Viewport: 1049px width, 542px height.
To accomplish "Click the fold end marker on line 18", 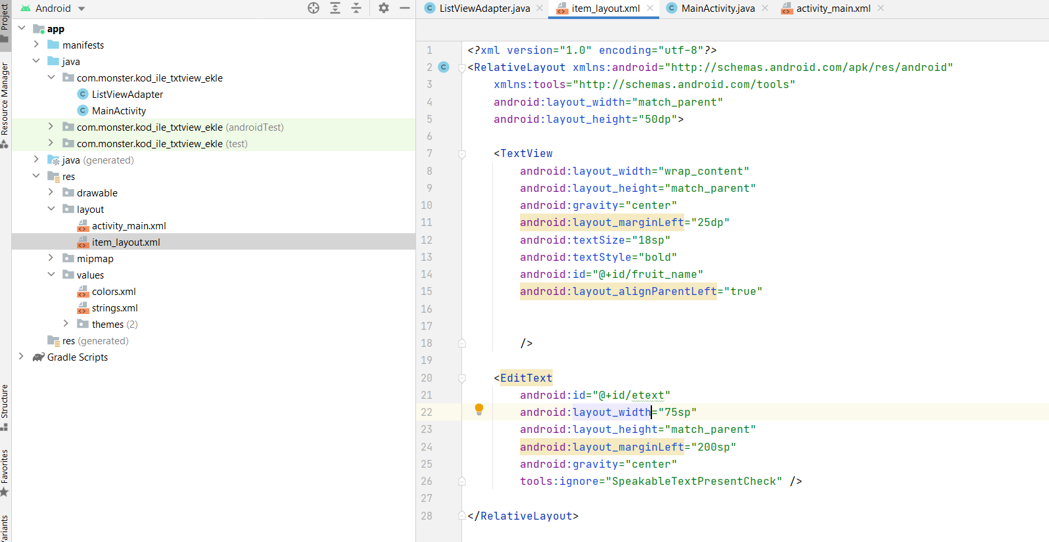I will (x=462, y=343).
